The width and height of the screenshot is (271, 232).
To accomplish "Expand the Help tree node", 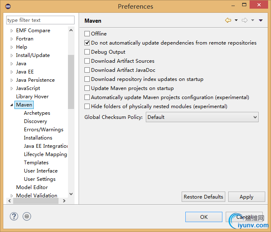I will point(12,47).
